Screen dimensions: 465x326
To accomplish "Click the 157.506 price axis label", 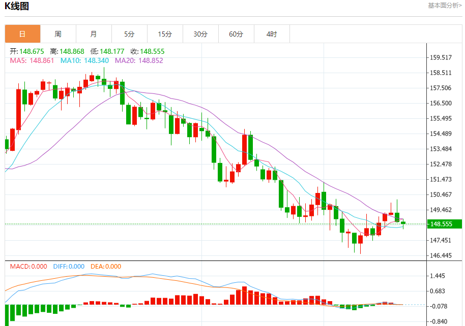I will [441, 88].
